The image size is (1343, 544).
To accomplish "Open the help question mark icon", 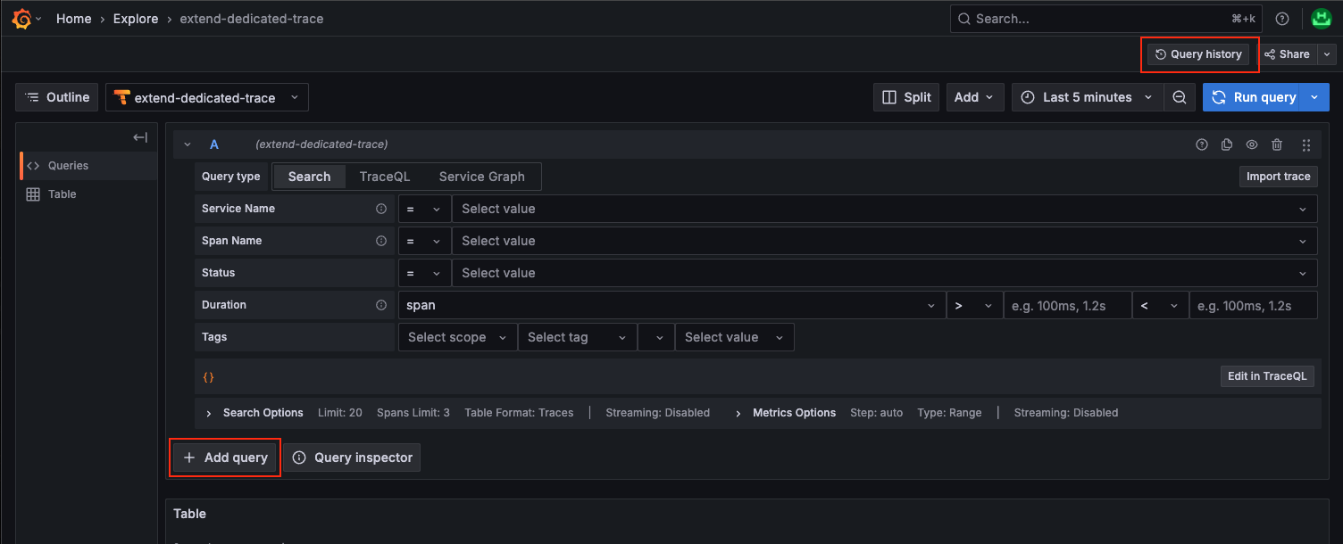I will tap(1282, 19).
